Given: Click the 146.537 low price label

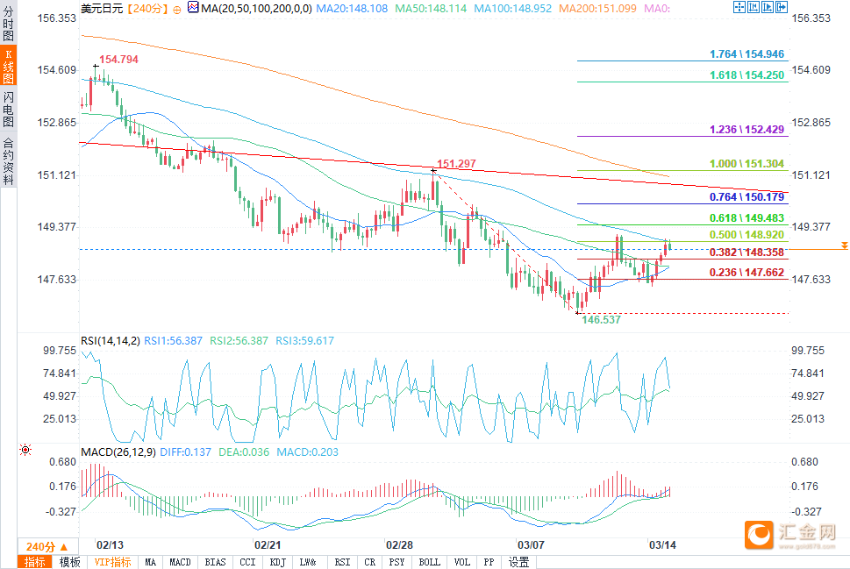Looking at the screenshot, I should click(601, 320).
